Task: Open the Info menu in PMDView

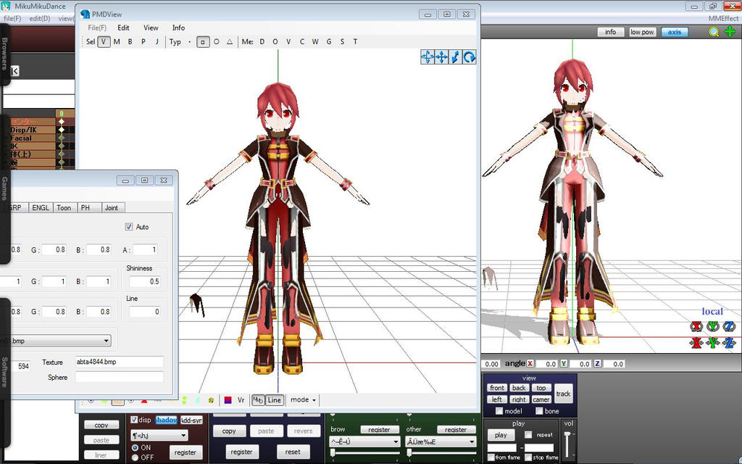Action: tap(178, 28)
